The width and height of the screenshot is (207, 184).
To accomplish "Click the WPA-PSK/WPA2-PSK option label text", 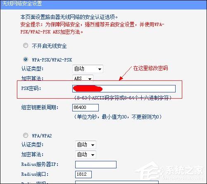I will click(x=52, y=60).
